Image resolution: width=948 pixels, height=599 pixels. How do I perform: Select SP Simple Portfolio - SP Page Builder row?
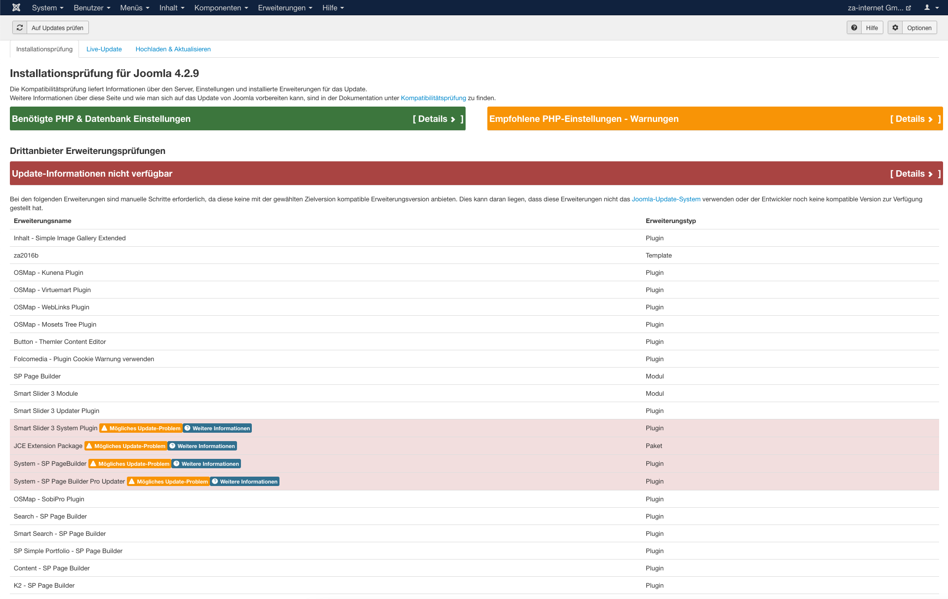tap(474, 551)
